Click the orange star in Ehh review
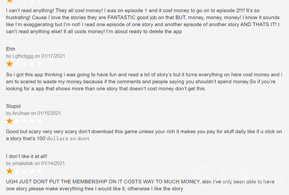Viewport: 289px width, 195px height. pos(9,64)
